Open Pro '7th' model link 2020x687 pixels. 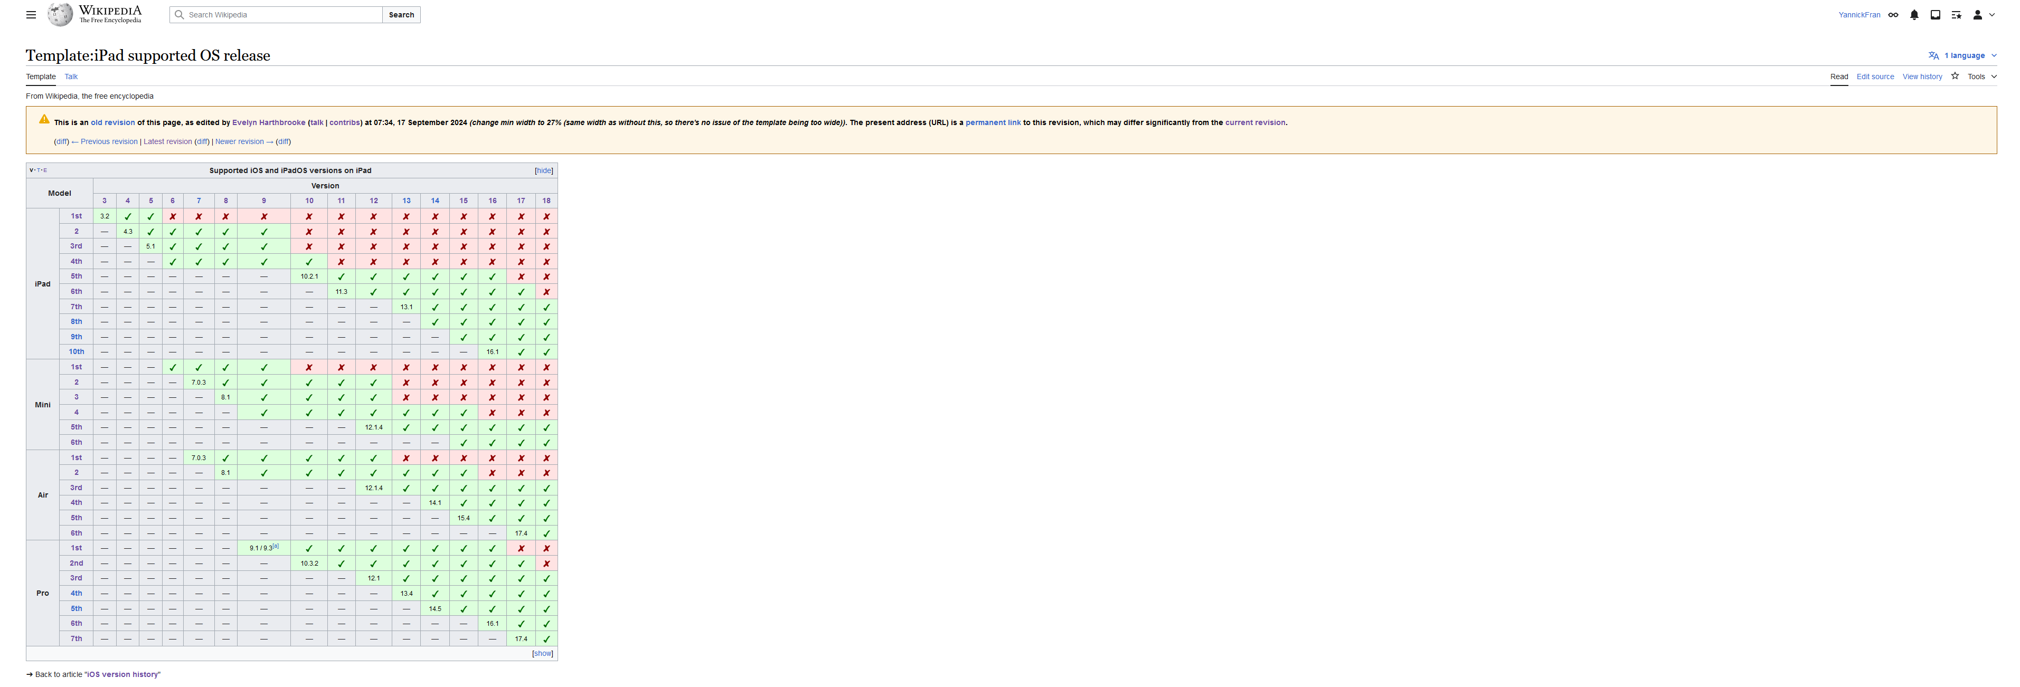tap(76, 639)
